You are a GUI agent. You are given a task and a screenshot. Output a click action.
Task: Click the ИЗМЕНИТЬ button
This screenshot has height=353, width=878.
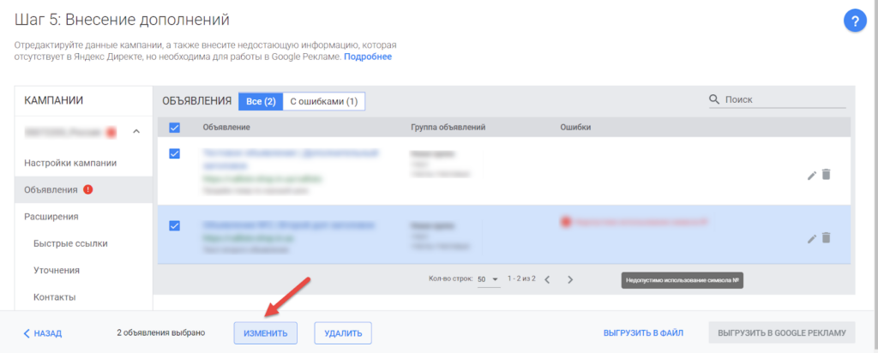tap(266, 333)
